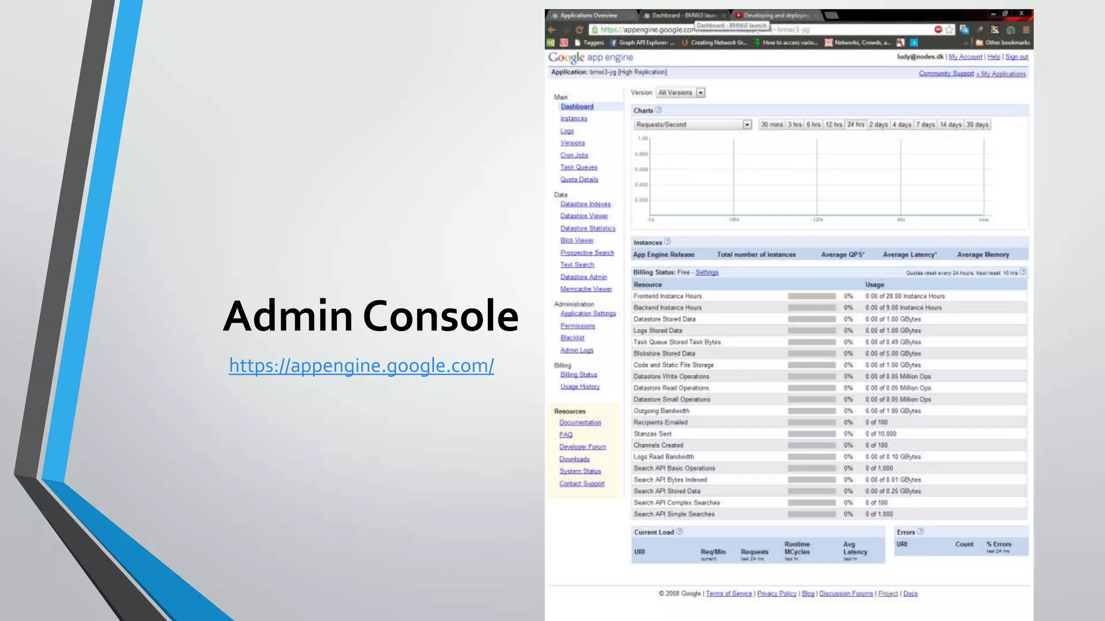
Task: Open the Cron Jobs sidebar link
Action: click(x=574, y=155)
